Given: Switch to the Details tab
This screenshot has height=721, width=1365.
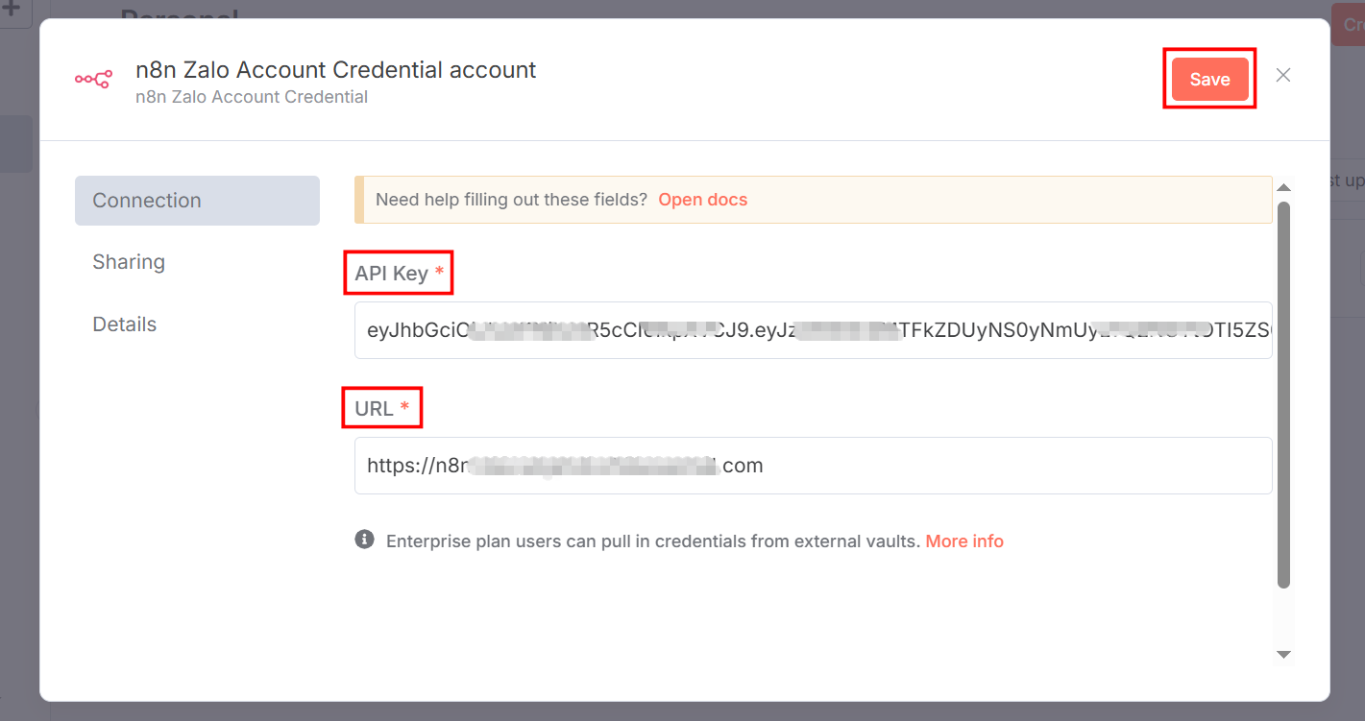Looking at the screenshot, I should 124,324.
